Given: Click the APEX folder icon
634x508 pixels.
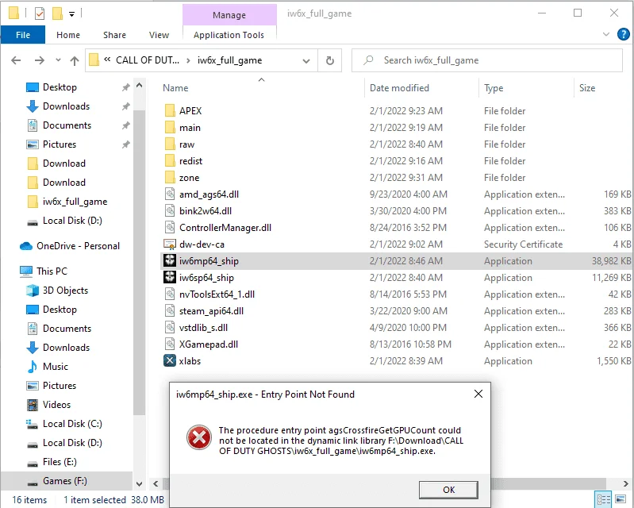Looking at the screenshot, I should pyautogui.click(x=170, y=110).
